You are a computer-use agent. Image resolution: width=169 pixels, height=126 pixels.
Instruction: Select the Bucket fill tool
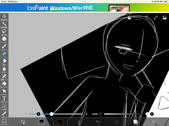click(4, 85)
